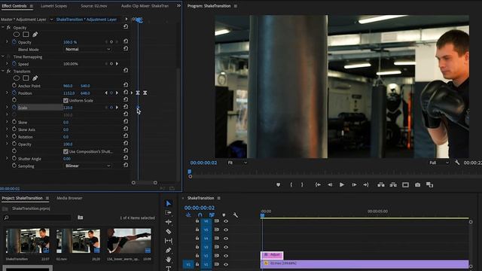Viewport: 482px width, 271px height.
Task: Select the Slip tool
Action: pyautogui.click(x=169, y=241)
